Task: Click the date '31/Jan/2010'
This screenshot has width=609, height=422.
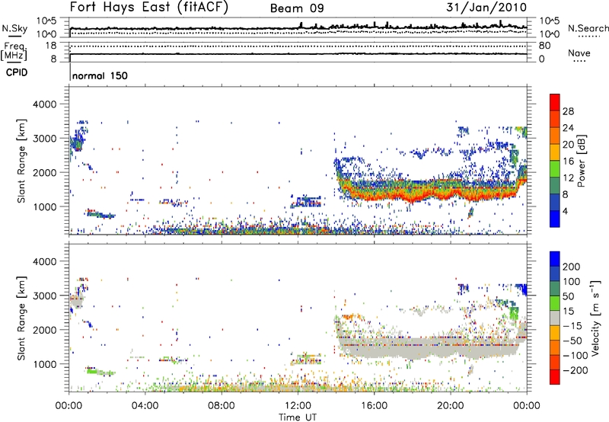Action: click(x=486, y=8)
